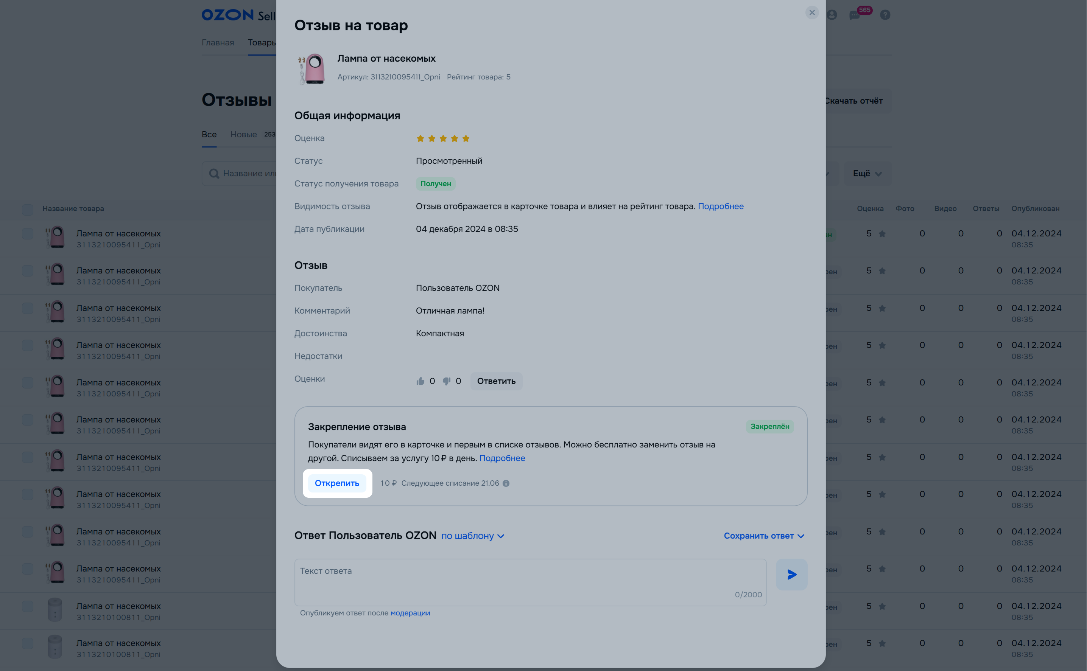Click the 'Ответить' button

[x=496, y=381]
